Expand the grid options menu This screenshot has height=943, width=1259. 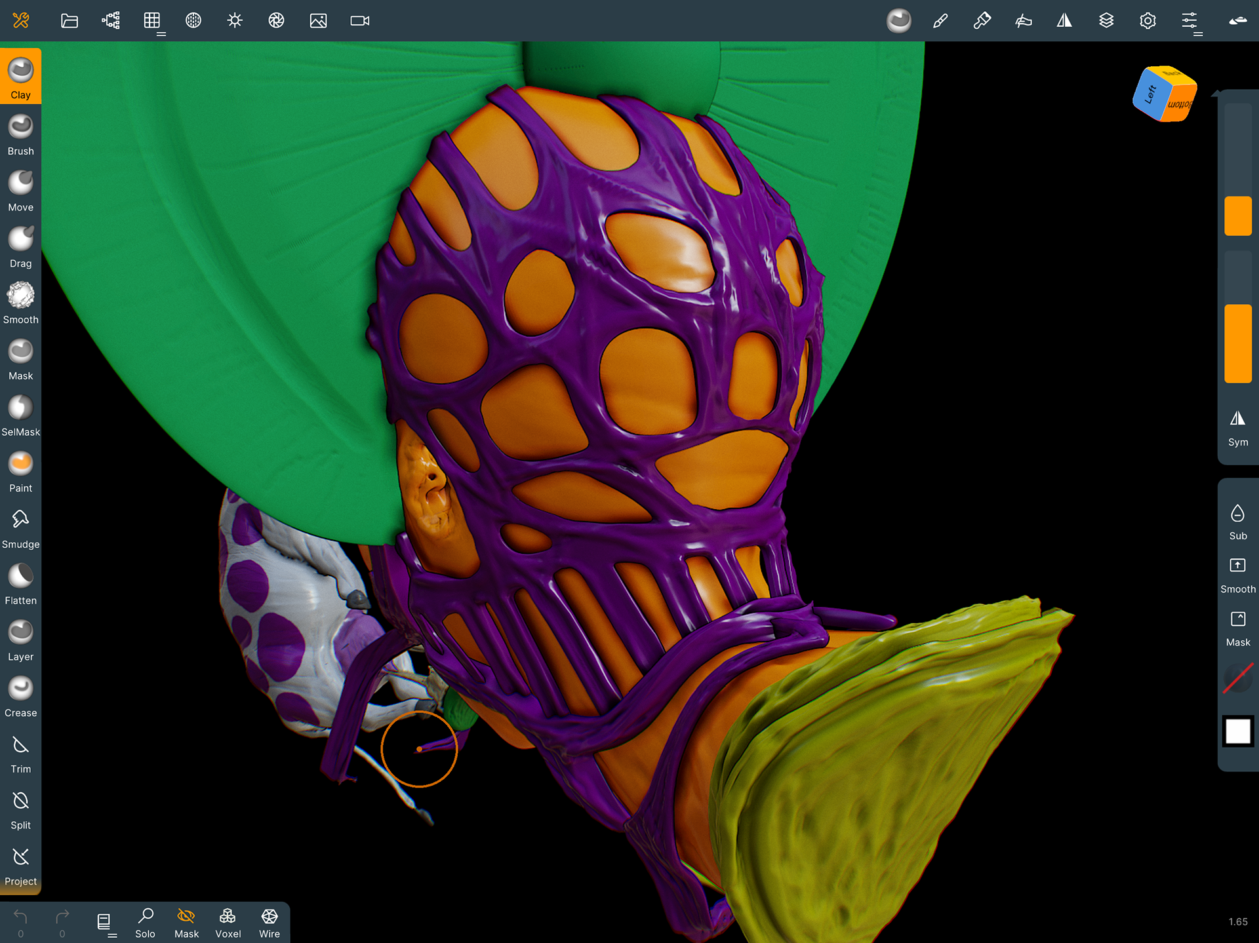[x=153, y=20]
